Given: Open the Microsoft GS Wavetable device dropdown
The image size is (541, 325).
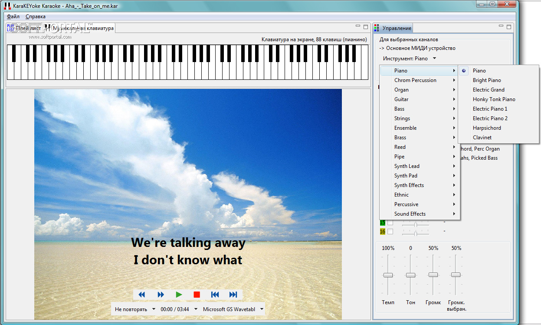Looking at the screenshot, I should tap(233, 309).
